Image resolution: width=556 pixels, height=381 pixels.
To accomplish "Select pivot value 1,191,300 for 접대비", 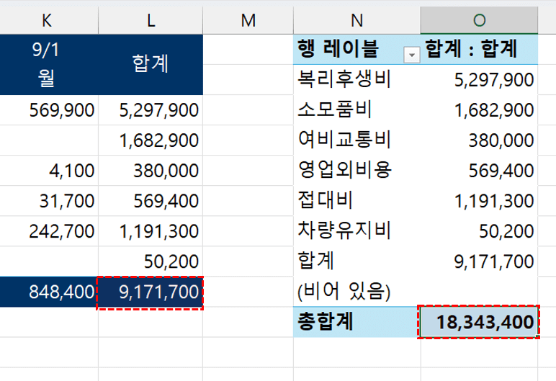I will click(480, 201).
